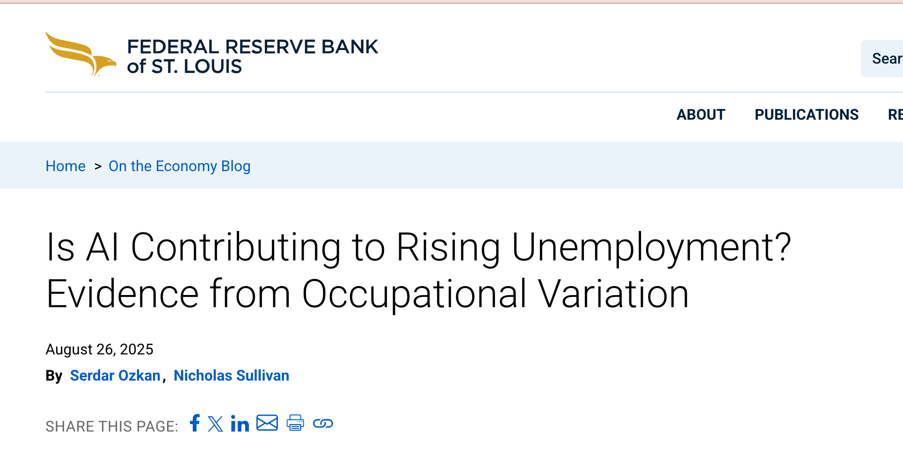This screenshot has height=461, width=903.
Task: Open the PUBLICATIONS menu
Action: pos(806,115)
